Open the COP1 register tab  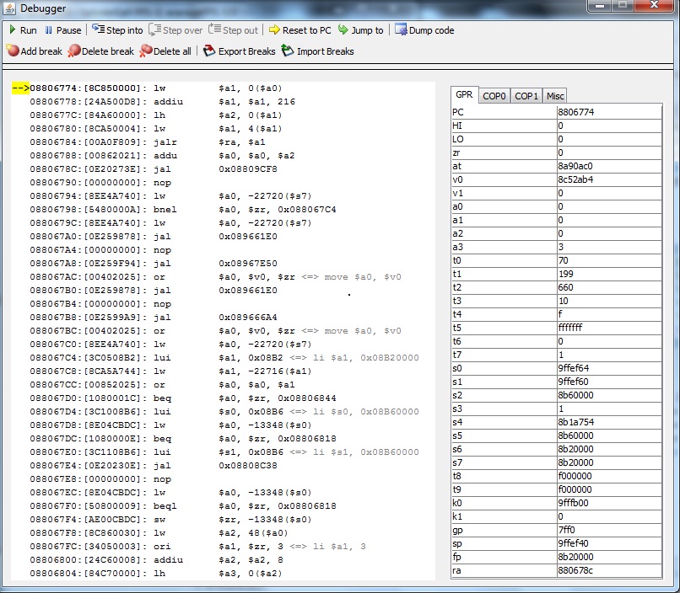(x=526, y=96)
